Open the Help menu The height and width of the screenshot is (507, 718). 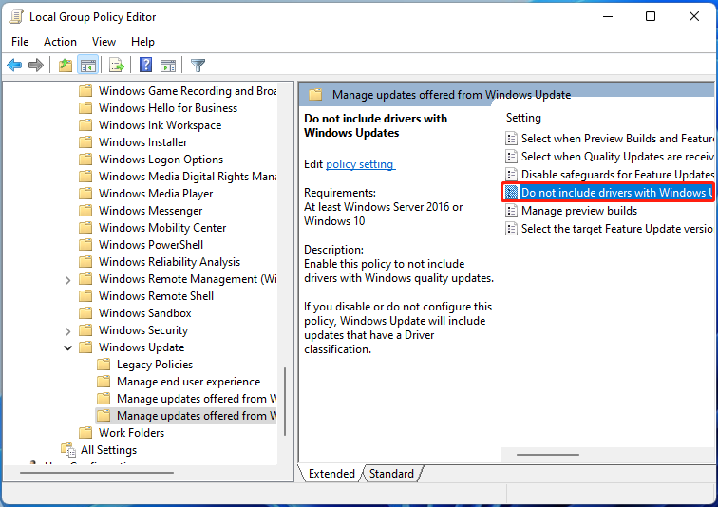pos(142,42)
